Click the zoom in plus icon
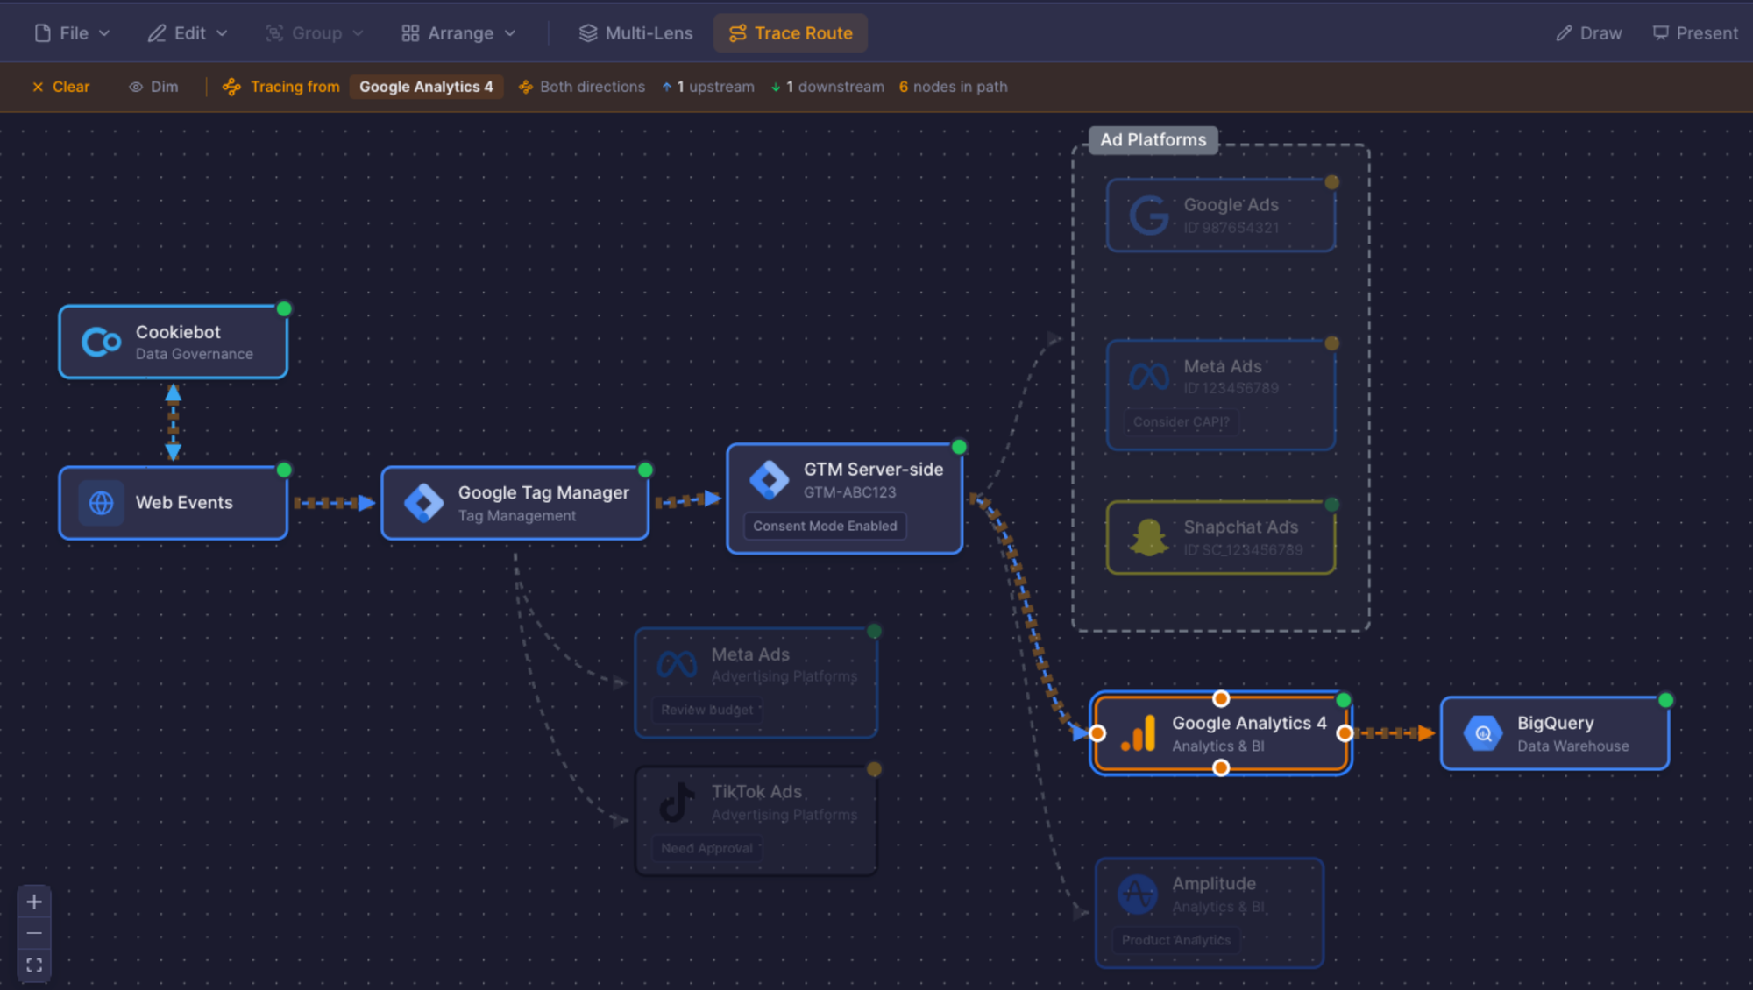Image resolution: width=1753 pixels, height=990 pixels. click(x=34, y=902)
